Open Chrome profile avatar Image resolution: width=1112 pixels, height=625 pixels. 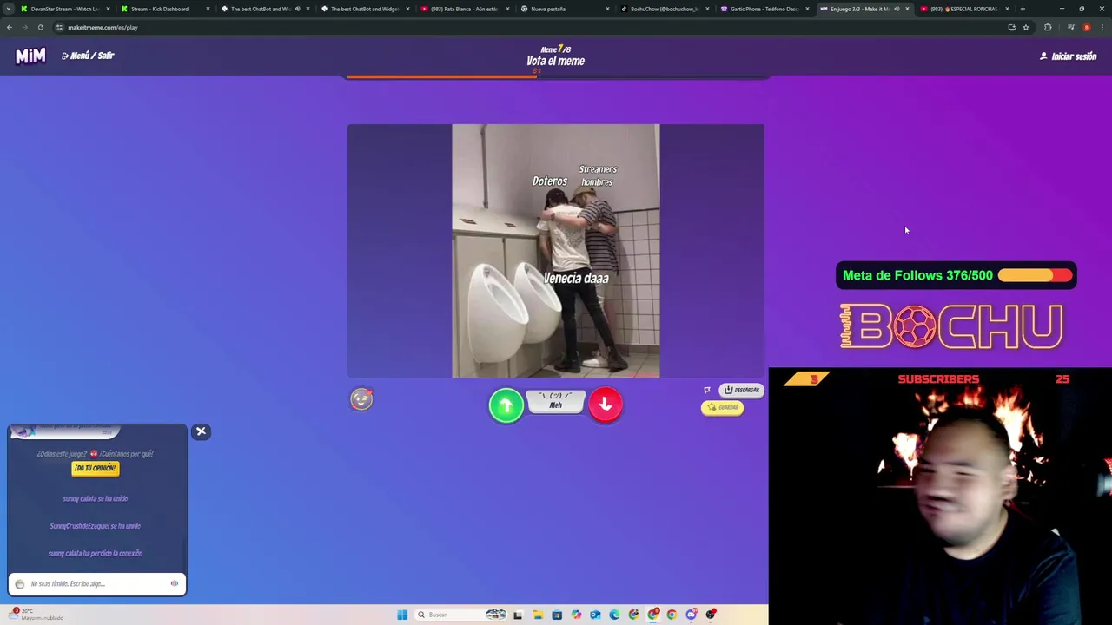[1087, 27]
